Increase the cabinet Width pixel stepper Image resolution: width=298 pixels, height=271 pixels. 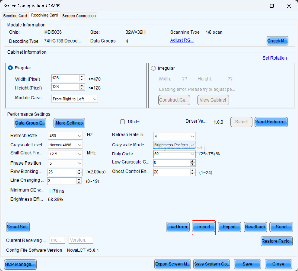point(82,77)
